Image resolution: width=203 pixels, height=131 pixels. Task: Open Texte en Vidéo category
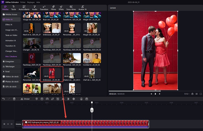11,35
